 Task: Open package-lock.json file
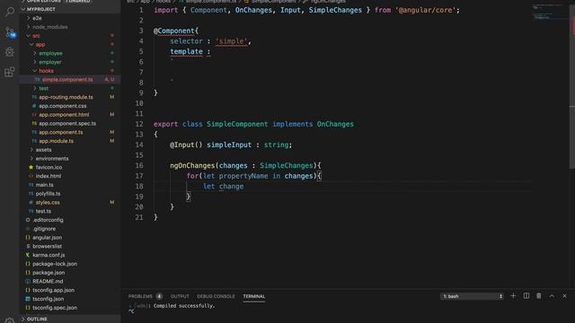55,264
